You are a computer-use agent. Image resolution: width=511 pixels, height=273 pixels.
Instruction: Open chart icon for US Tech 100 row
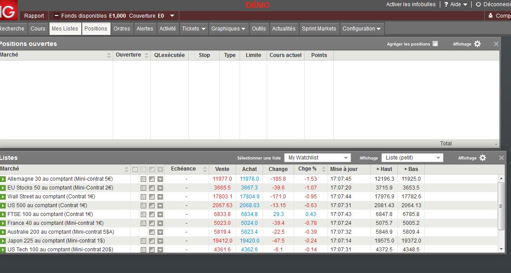(152, 250)
